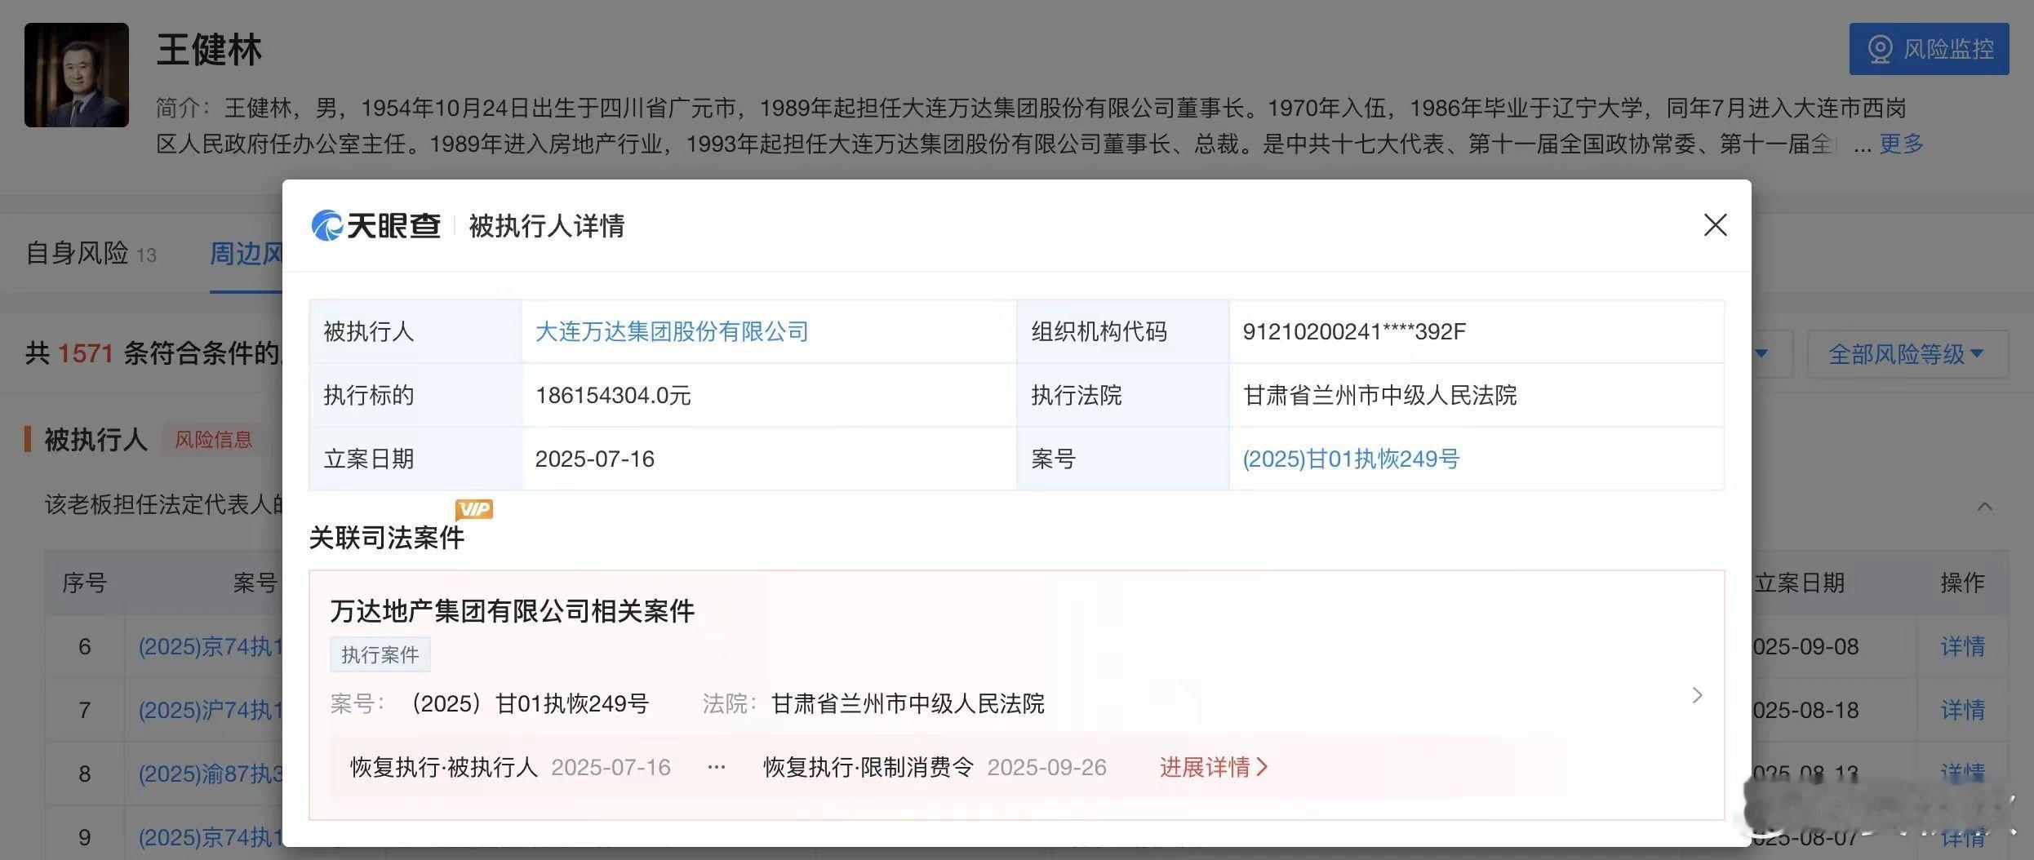Expand bio with 更多 link
2034x860 pixels.
[1901, 144]
